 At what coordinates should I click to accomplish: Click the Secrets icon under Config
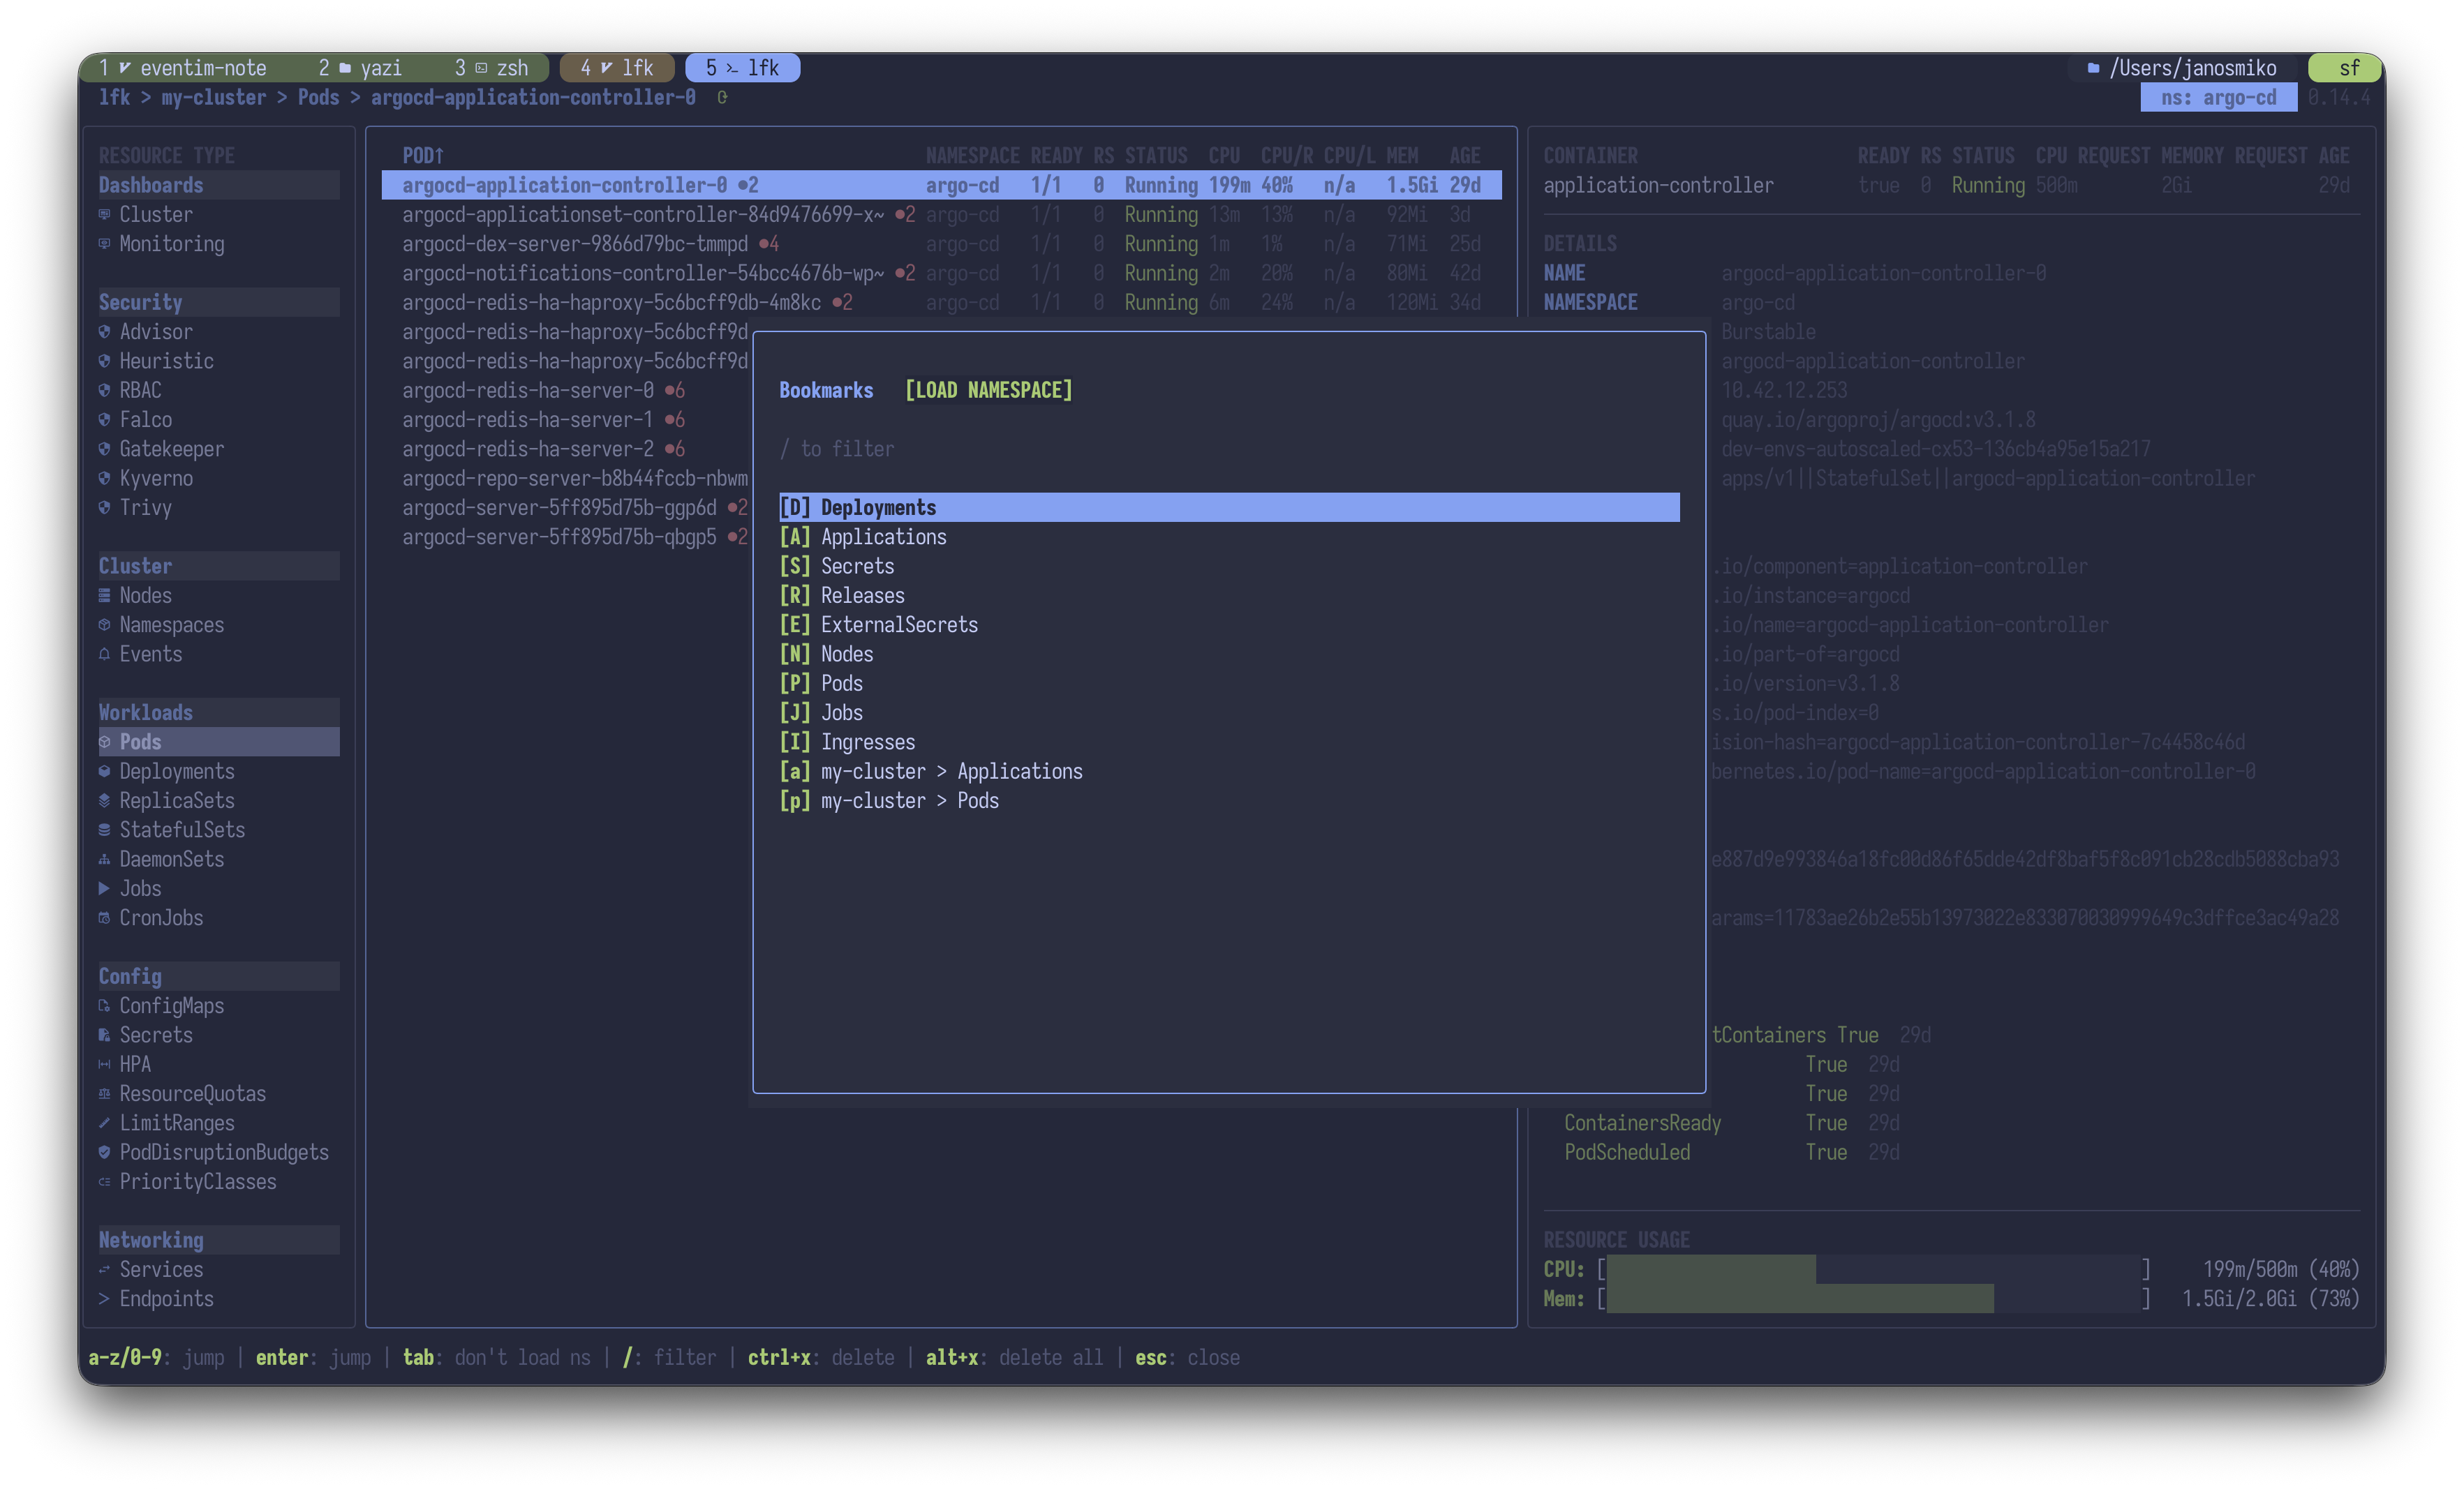(x=104, y=1035)
